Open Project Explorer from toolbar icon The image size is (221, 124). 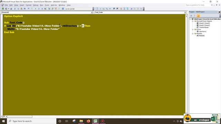[49, 9]
